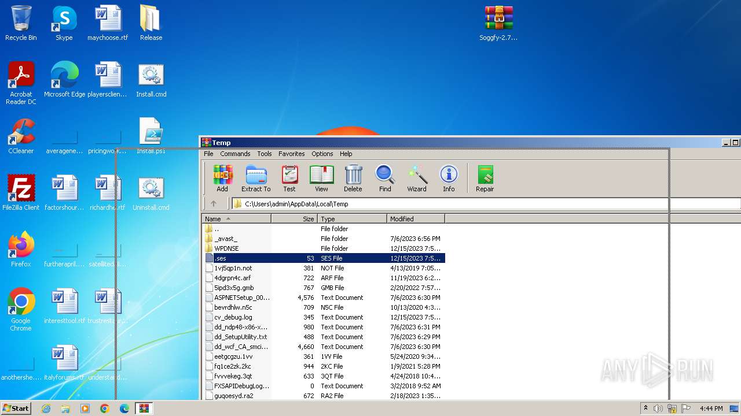Open CCleaner desktop shortcut
Viewport: 741px width, 416px height.
[x=21, y=136]
